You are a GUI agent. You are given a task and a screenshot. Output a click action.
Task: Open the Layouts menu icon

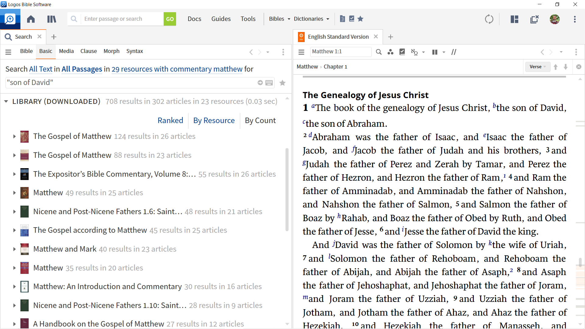515,19
